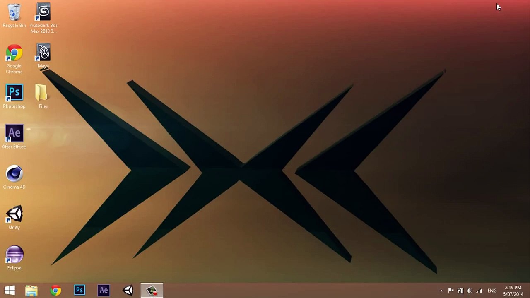Select the Google Chrome desktop shortcut

[14, 59]
